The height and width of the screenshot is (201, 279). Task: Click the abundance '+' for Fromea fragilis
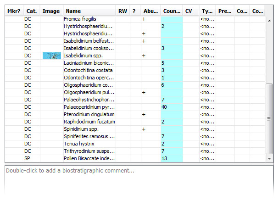point(144,19)
